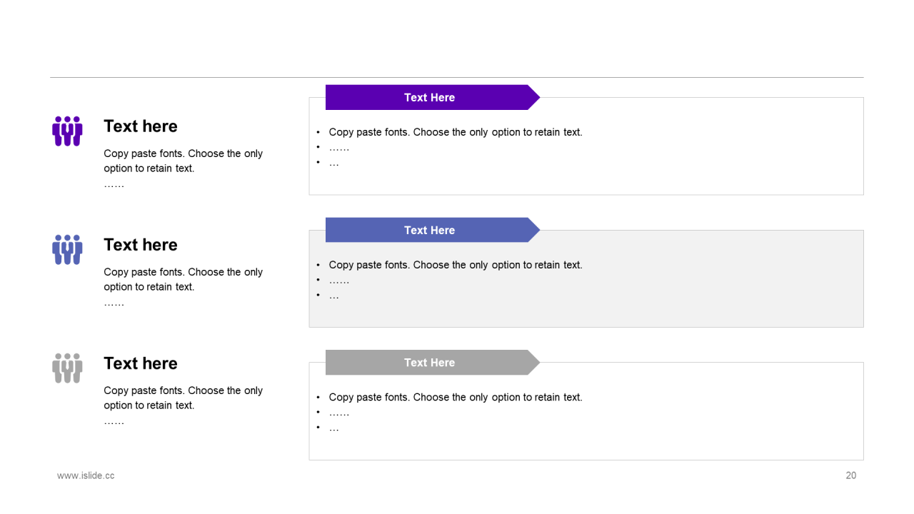Open the www.islide.cc footer link
This screenshot has width=914, height=514.
click(x=86, y=475)
